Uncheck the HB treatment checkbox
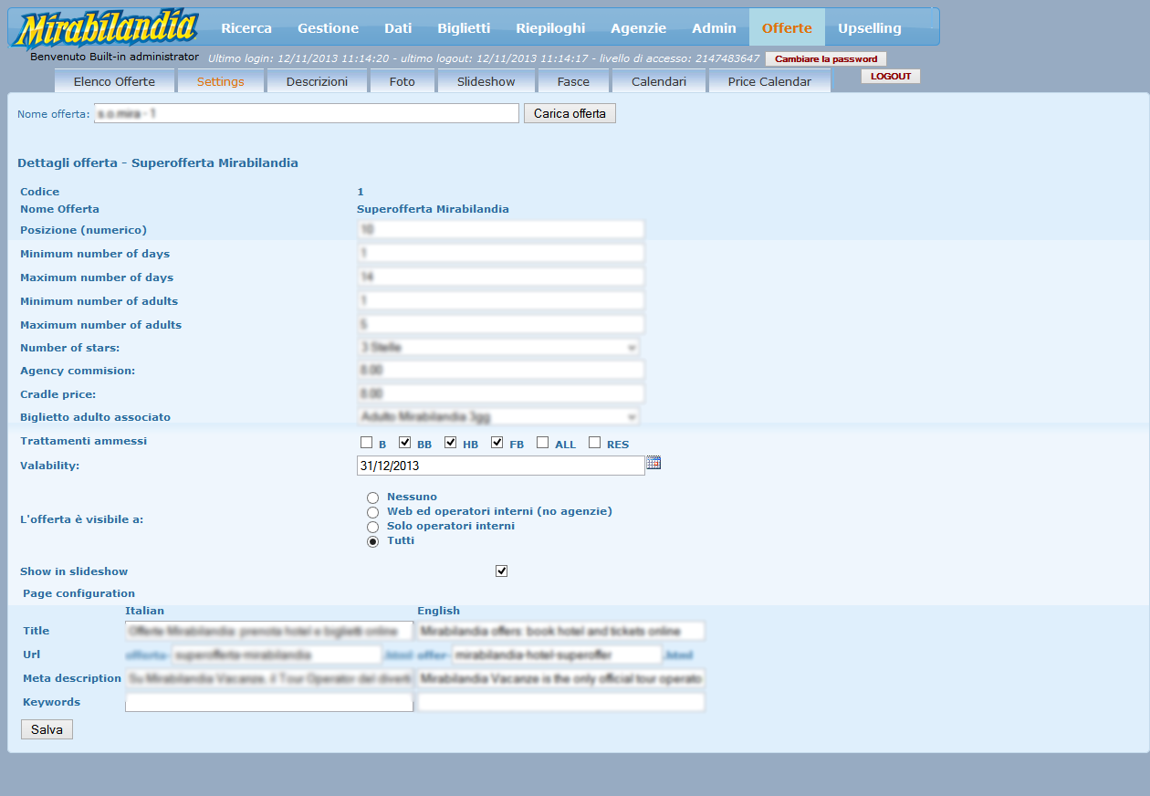 (451, 443)
